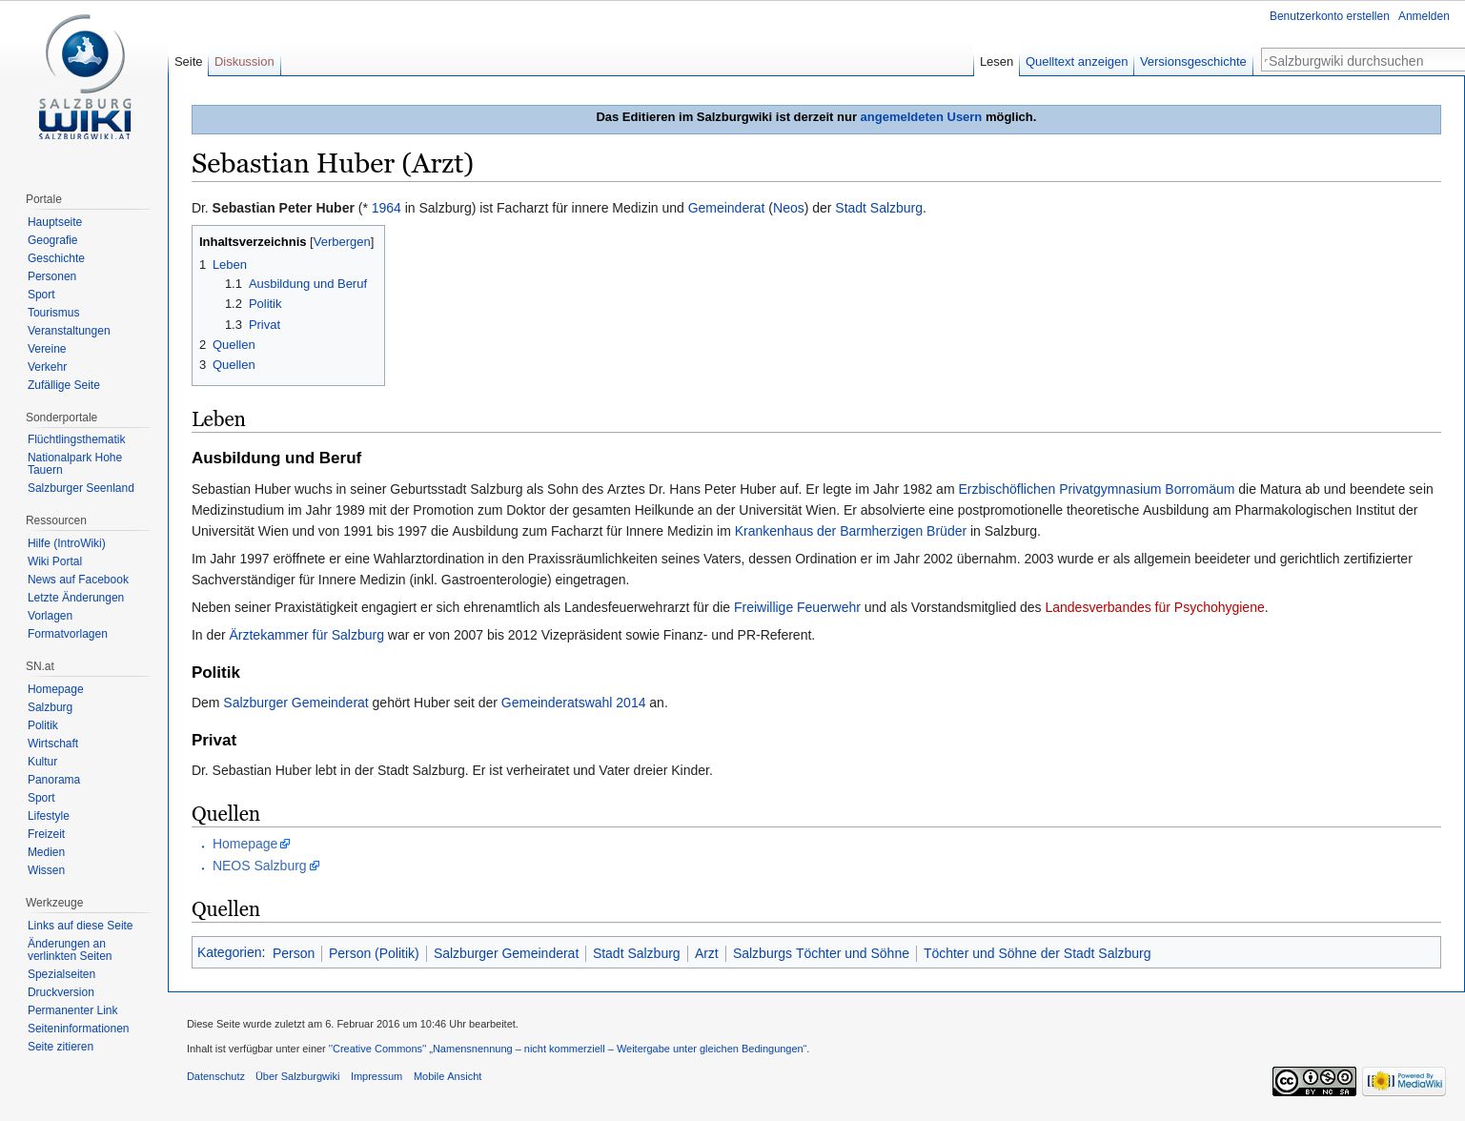Click Benutzerkonto erstellen link
The height and width of the screenshot is (1121, 1465).
[x=1329, y=16]
